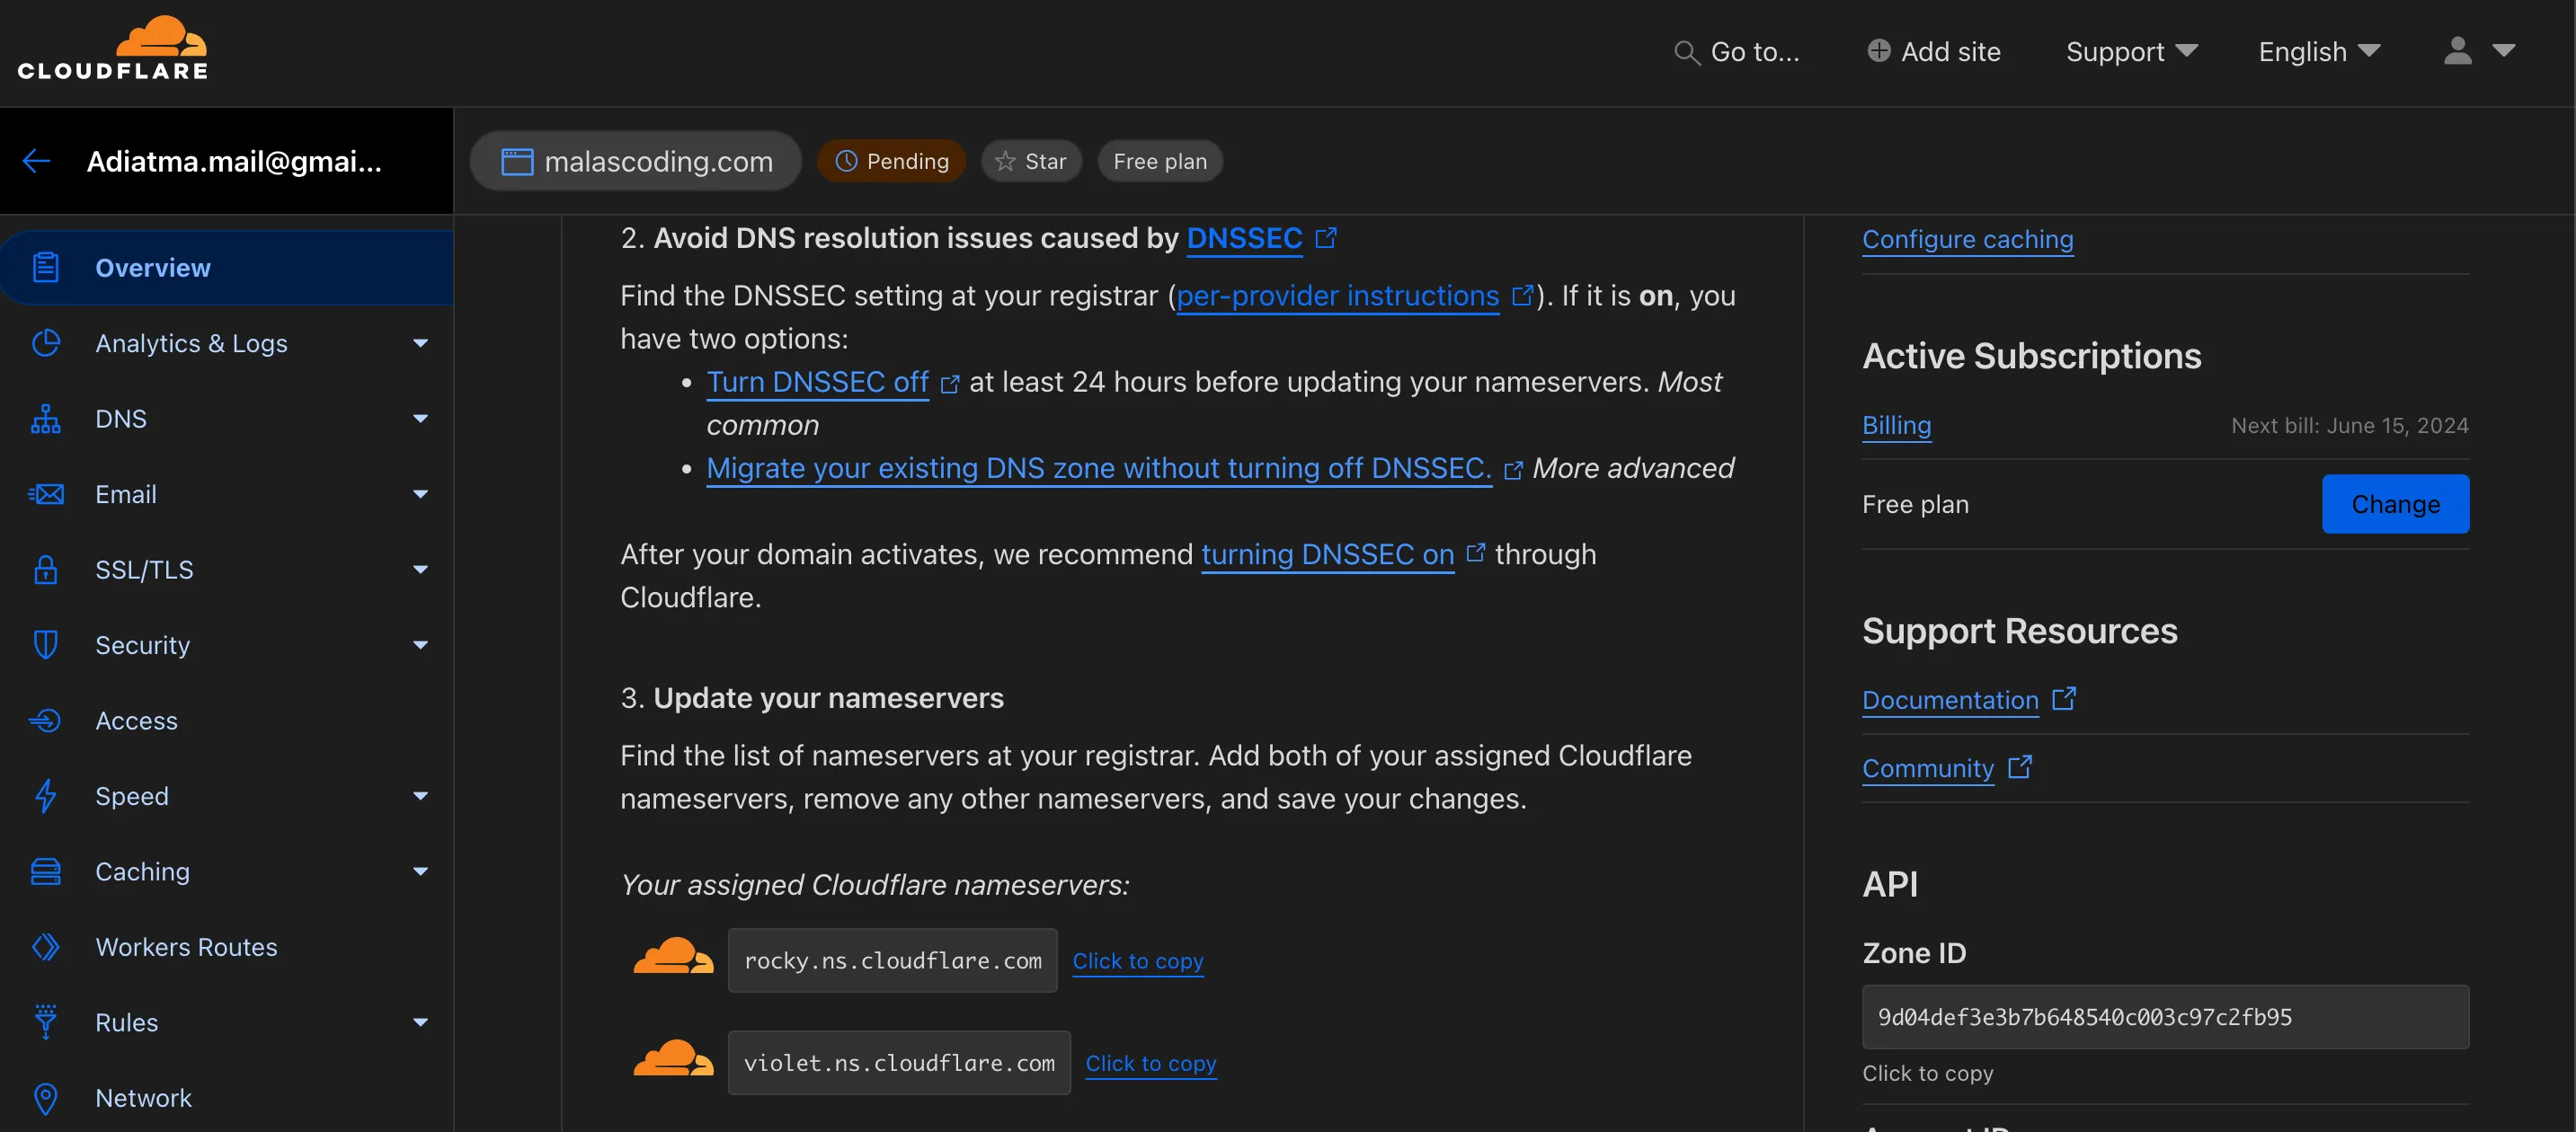Viewport: 2576px width, 1132px height.
Task: Click to copy rocky.ns.cloudflare.com
Action: (1138, 961)
